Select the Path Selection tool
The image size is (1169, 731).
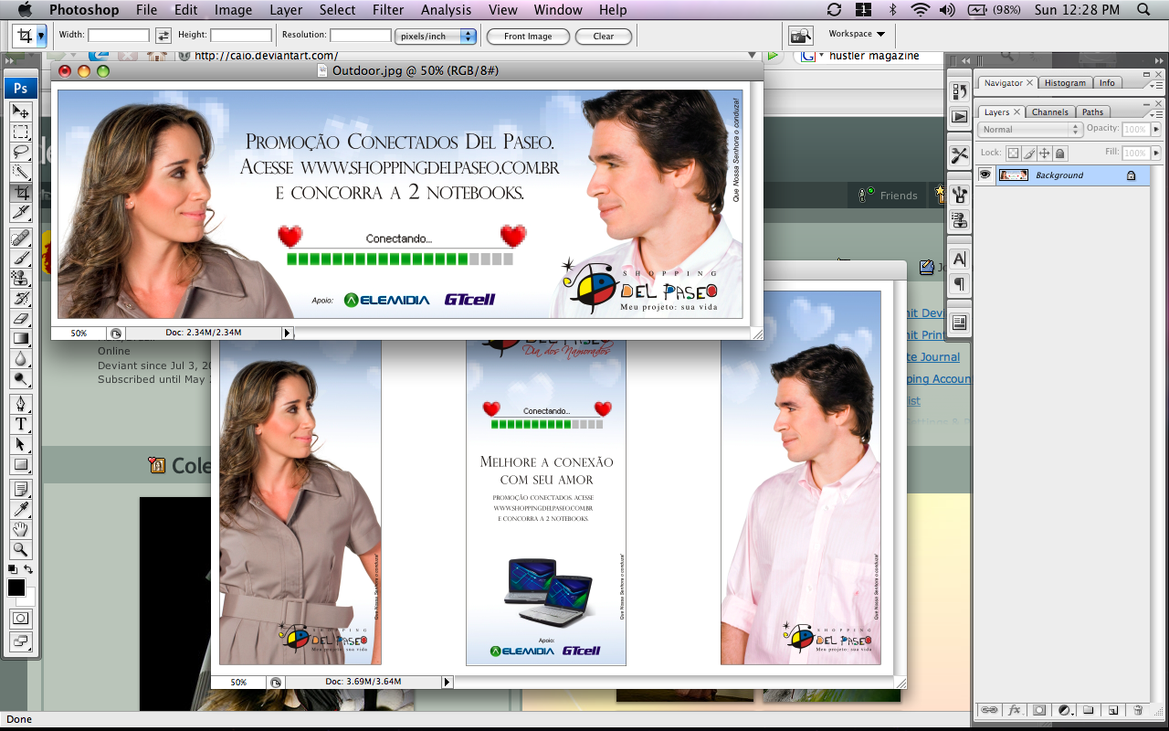pyautogui.click(x=20, y=444)
